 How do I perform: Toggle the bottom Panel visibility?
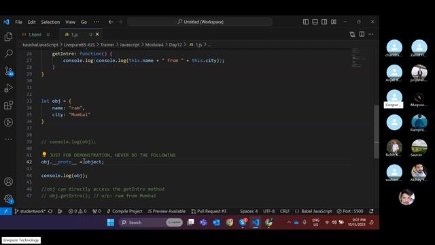(x=315, y=22)
